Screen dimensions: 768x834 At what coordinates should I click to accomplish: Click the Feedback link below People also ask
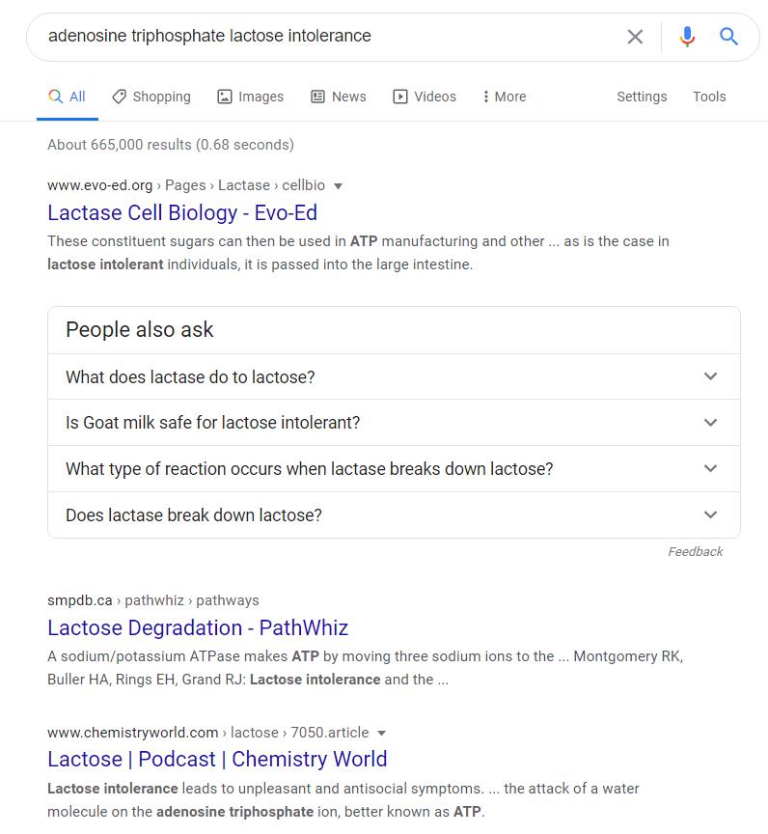[x=695, y=551]
